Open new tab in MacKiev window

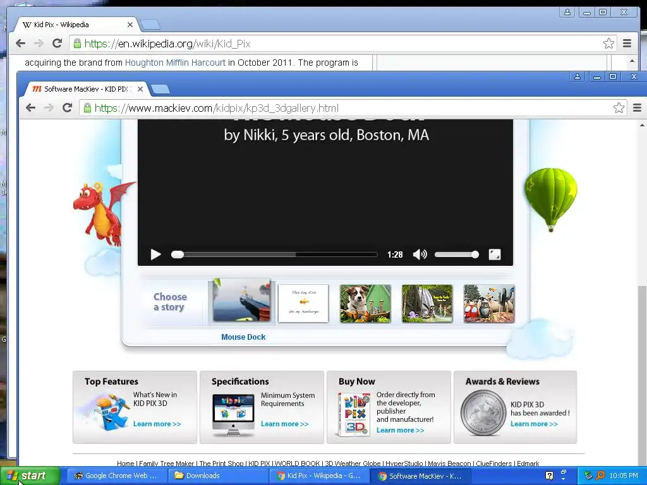point(160,88)
